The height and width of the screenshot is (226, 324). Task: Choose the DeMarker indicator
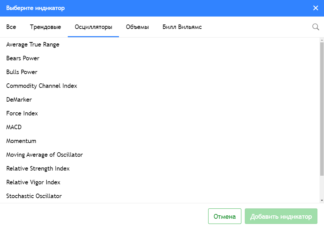[19, 100]
